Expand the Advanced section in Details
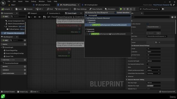The width and height of the screenshot is (177, 99). coord(127,76)
